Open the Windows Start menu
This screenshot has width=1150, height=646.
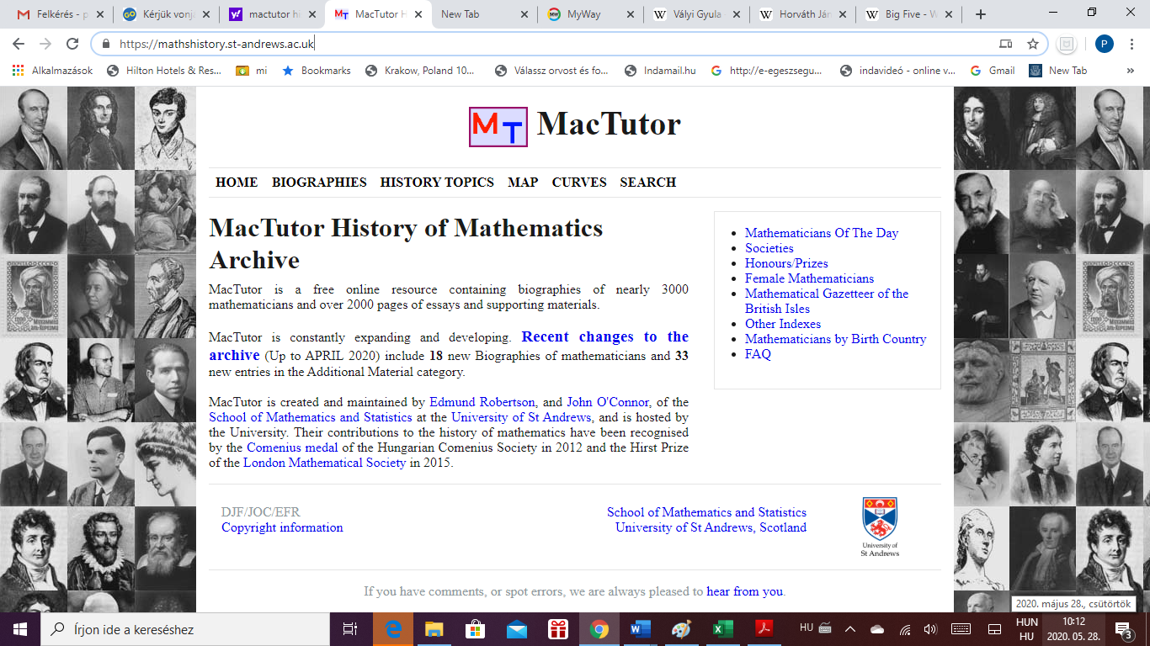19,629
